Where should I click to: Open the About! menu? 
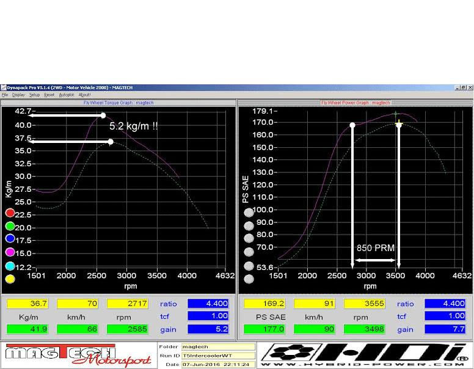pos(85,95)
